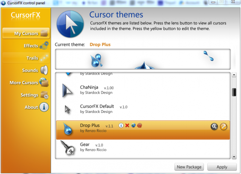
Task: Click the CursorFX Default arrow thumbnail
Action: (x=67, y=109)
